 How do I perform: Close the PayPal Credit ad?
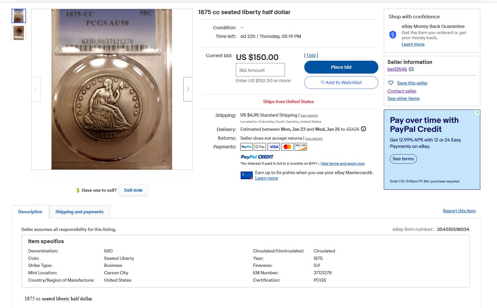click(x=477, y=112)
